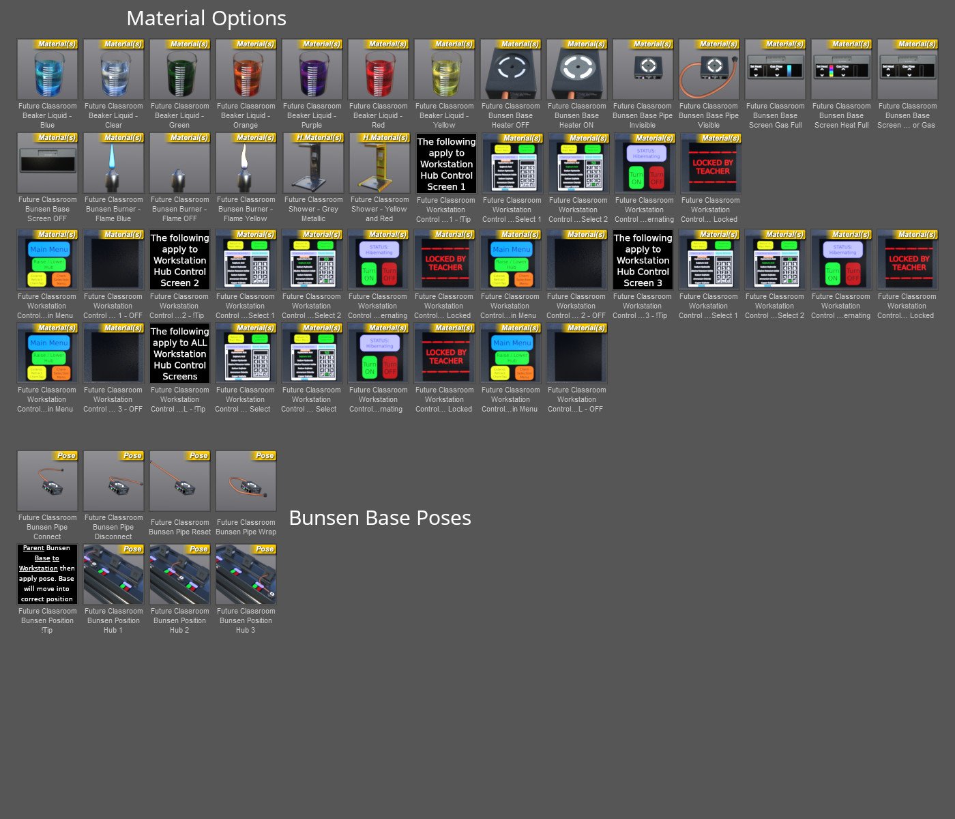Image resolution: width=955 pixels, height=819 pixels.
Task: Select the Beaker Liquid - Purple material
Action: pyautogui.click(x=312, y=68)
